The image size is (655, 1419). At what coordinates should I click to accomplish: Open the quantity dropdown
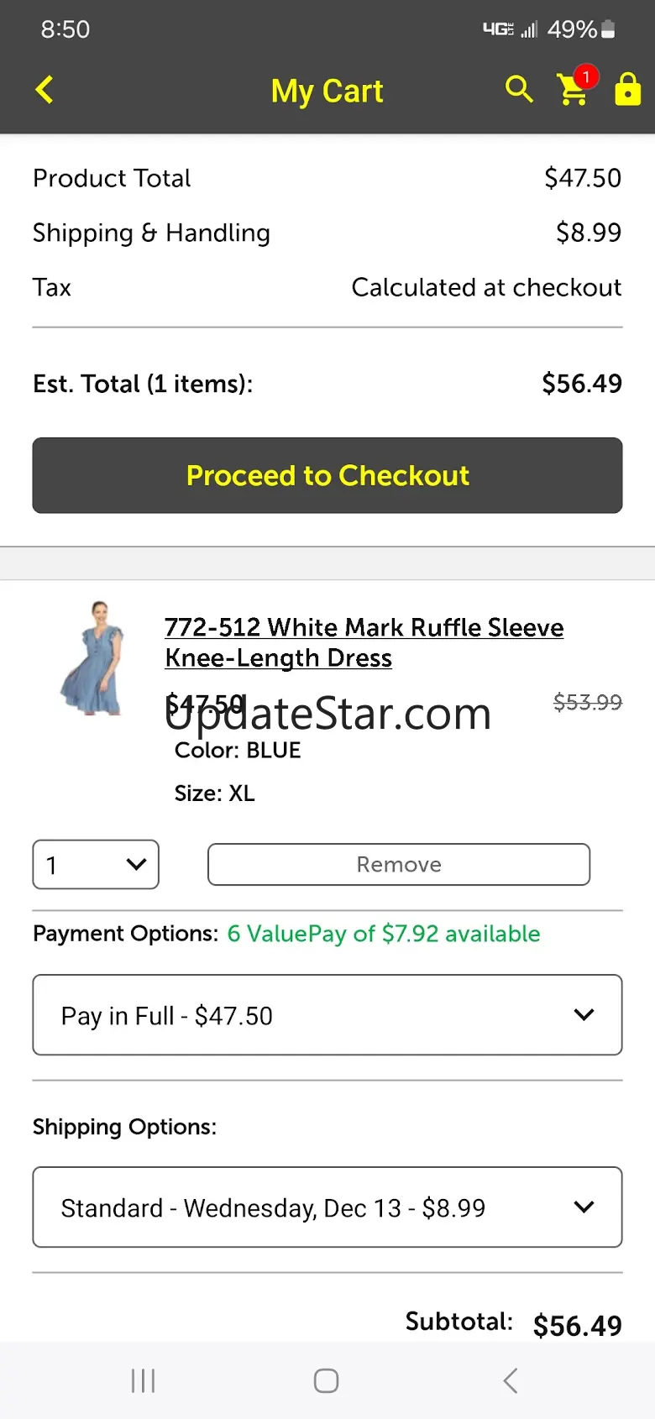pos(96,864)
